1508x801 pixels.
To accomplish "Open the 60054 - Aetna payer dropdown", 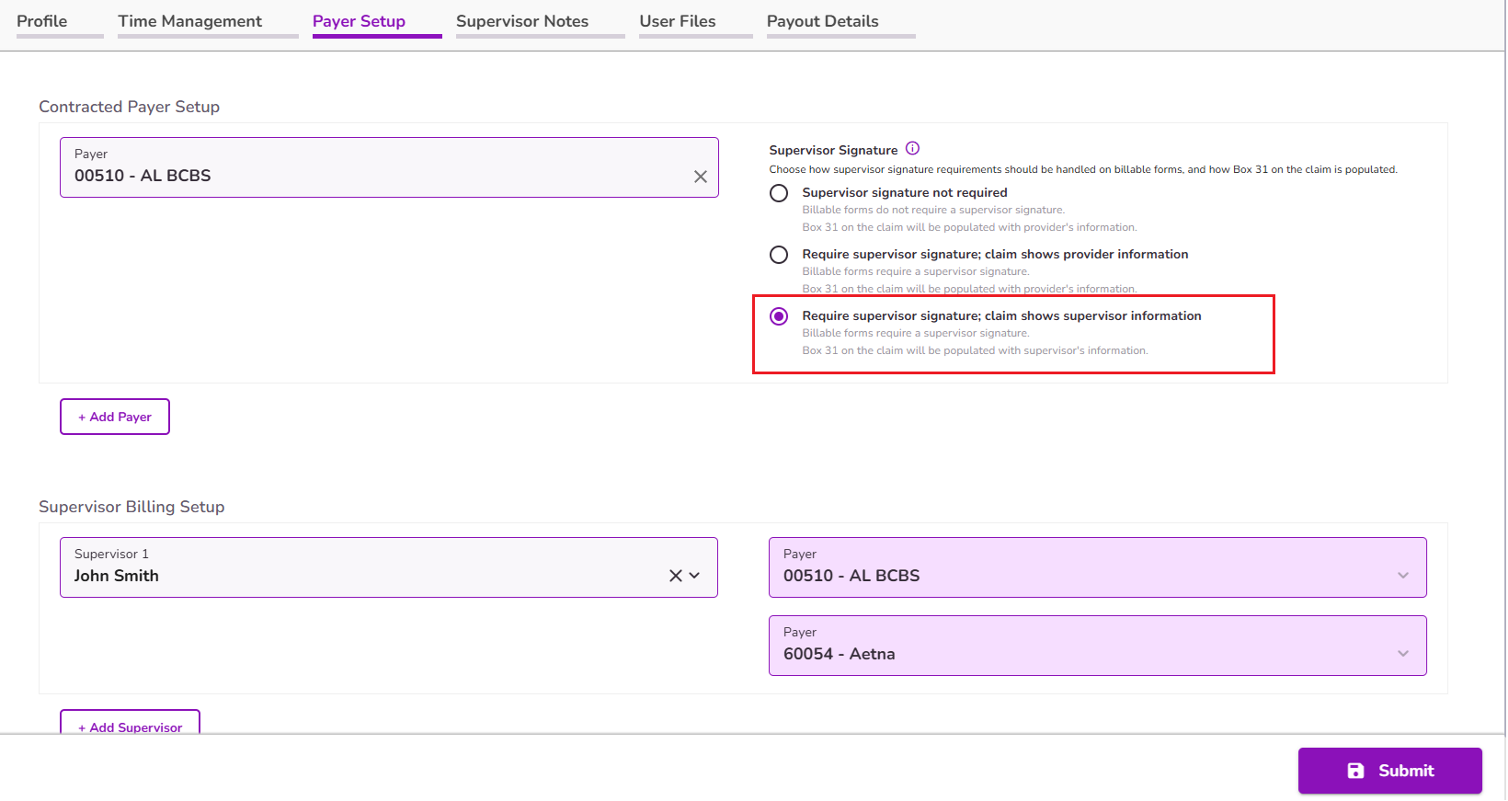I will 1098,646.
